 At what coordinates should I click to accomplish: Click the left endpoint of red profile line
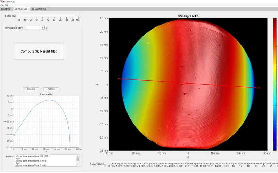[118, 79]
